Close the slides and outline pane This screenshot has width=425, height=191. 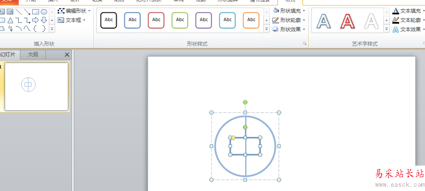67,55
